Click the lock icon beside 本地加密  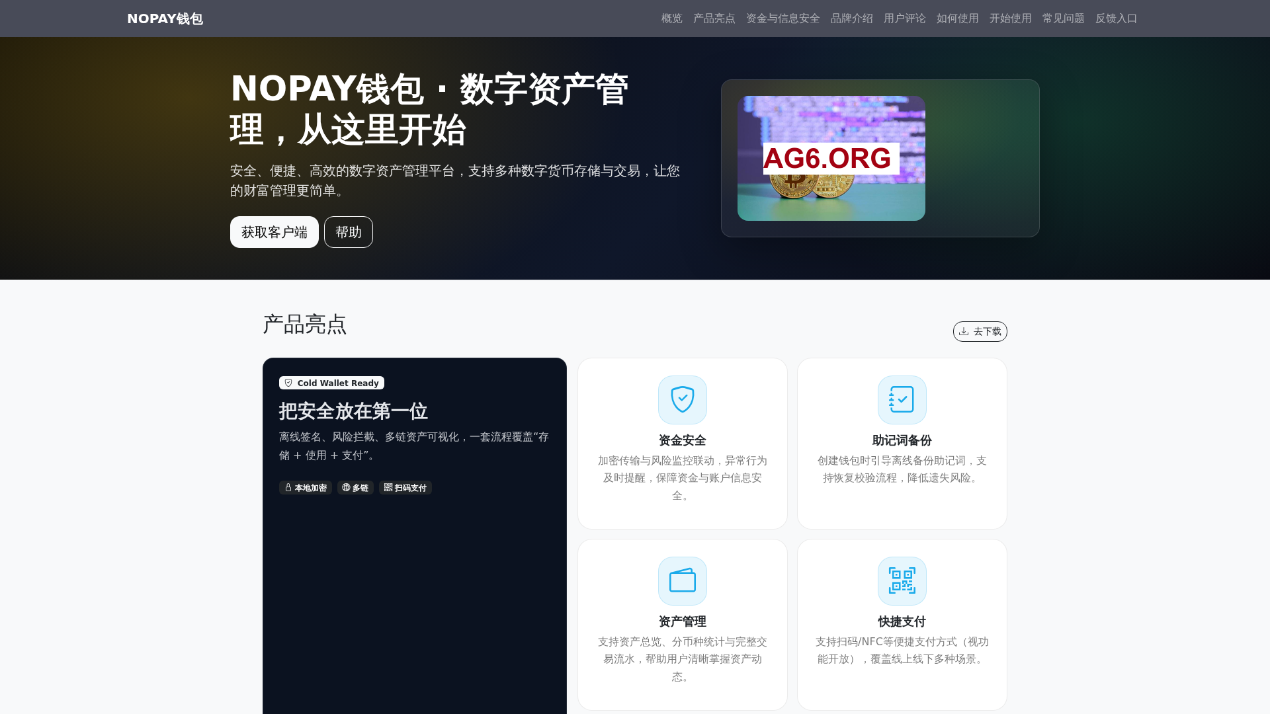point(288,487)
